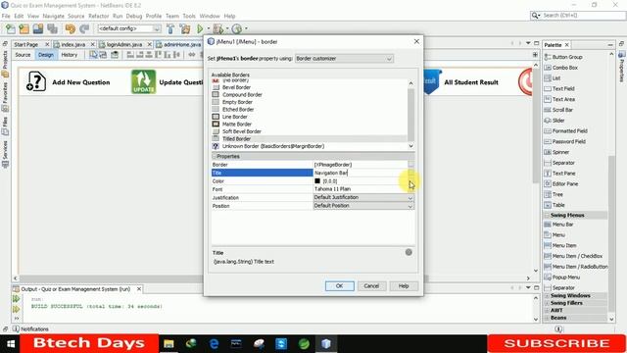Viewport: 627px width, 353px height.
Task: Select Menu Bar in Palette
Action: tap(562, 225)
